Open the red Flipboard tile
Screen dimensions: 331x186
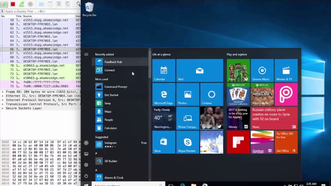click(238, 142)
